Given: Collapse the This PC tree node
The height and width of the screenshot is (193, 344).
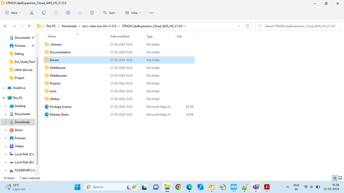Looking at the screenshot, I should (x=3, y=98).
